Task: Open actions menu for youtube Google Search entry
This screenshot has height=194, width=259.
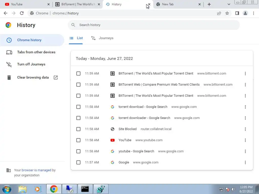Action: tap(245, 151)
